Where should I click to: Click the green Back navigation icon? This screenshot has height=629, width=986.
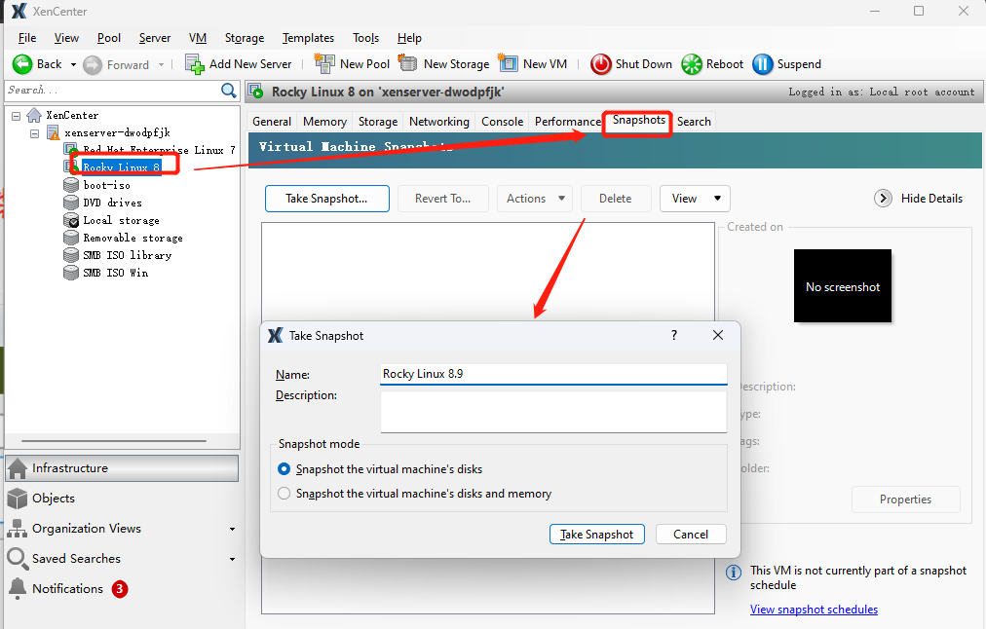point(21,64)
